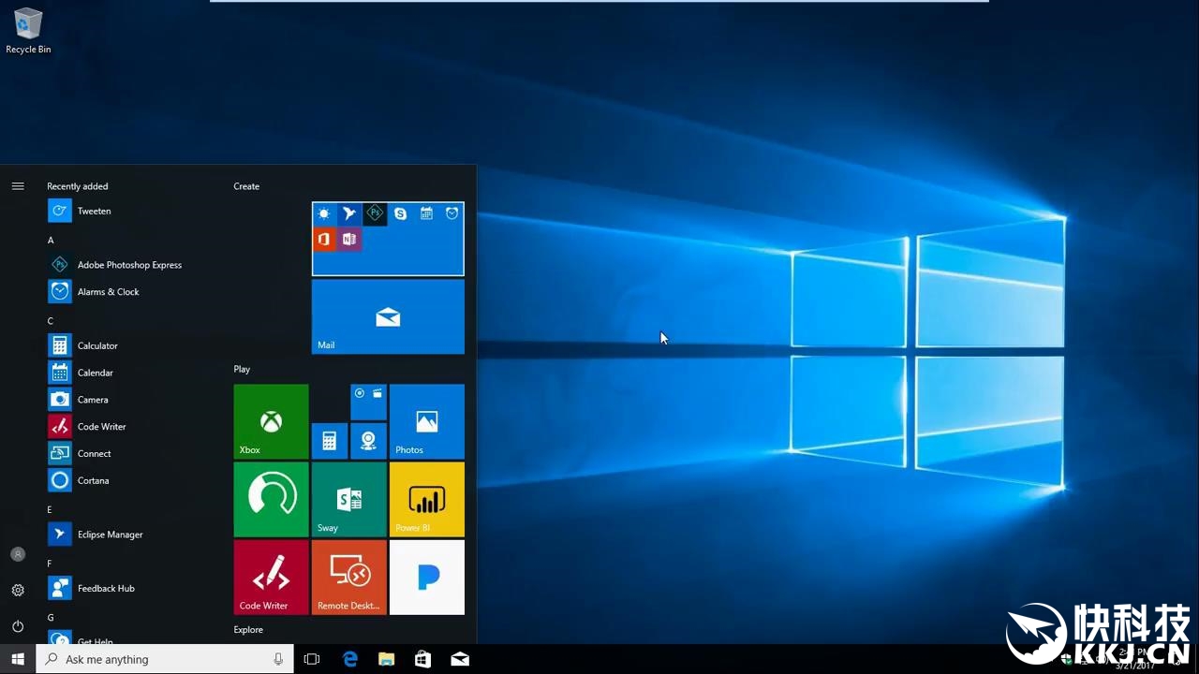
Task: Open the Sway tile
Action: (348, 499)
